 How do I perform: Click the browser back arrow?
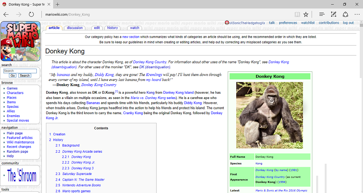[x=6, y=14]
